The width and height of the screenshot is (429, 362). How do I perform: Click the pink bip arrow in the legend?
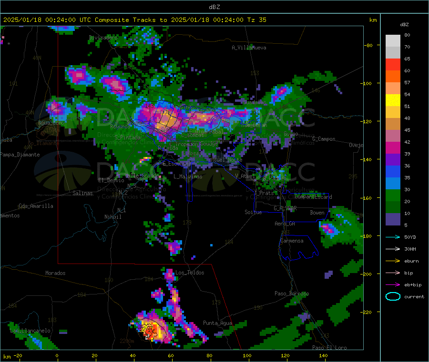coord(393,273)
